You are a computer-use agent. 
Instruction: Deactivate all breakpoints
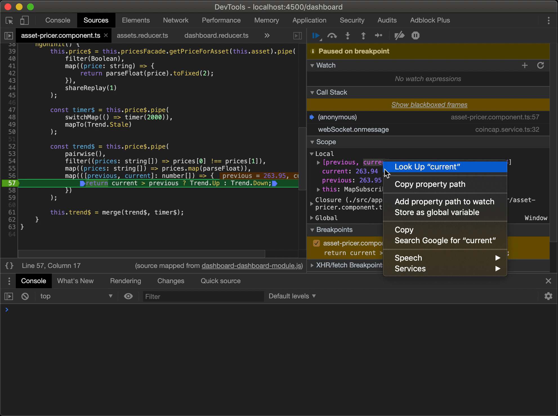click(399, 36)
